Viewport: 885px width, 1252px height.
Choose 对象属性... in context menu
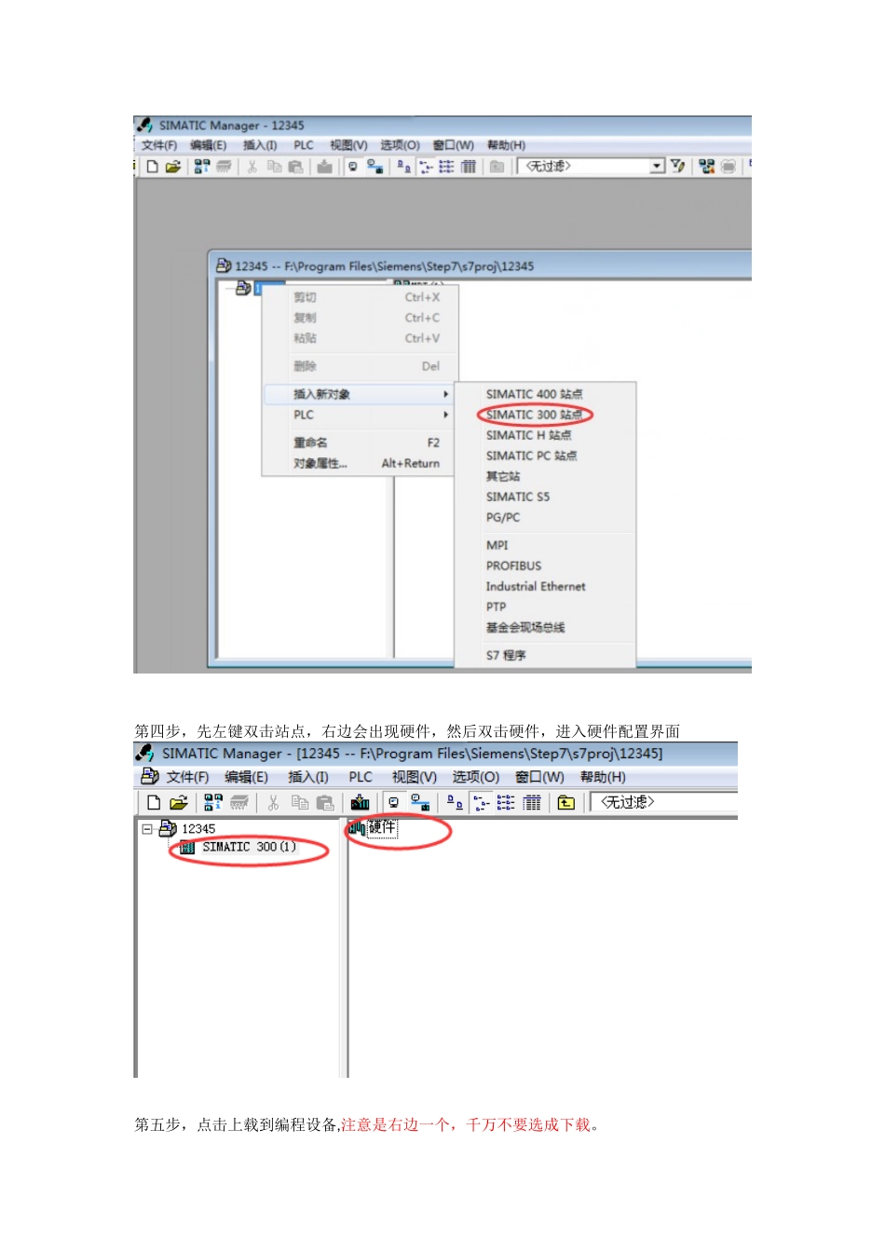pos(359,463)
